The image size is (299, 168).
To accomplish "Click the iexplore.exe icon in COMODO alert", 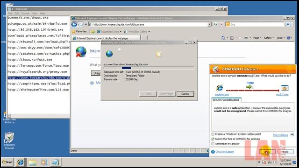I will point(220,88).
